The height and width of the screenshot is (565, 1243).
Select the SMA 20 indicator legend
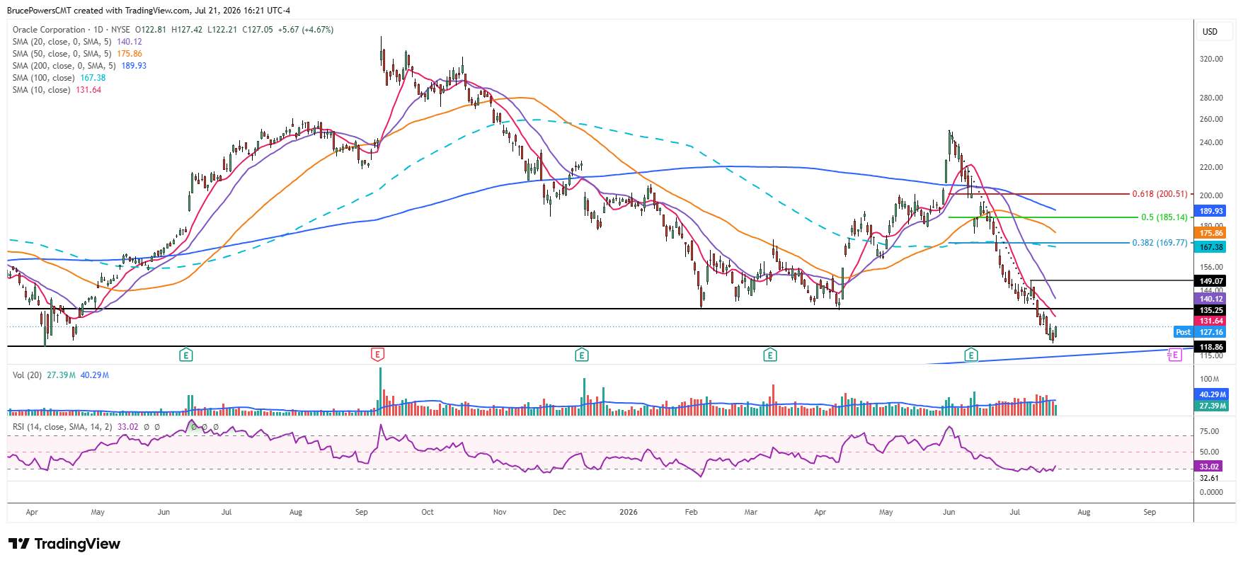(x=77, y=42)
